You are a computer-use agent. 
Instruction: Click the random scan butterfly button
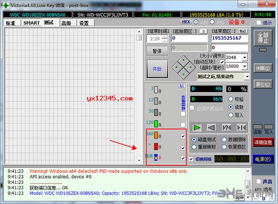(227, 128)
